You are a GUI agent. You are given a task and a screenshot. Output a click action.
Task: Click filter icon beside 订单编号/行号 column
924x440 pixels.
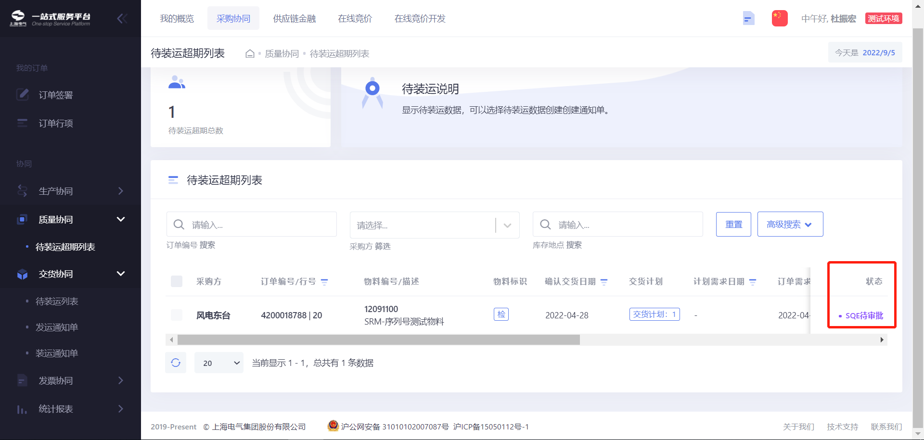click(324, 282)
